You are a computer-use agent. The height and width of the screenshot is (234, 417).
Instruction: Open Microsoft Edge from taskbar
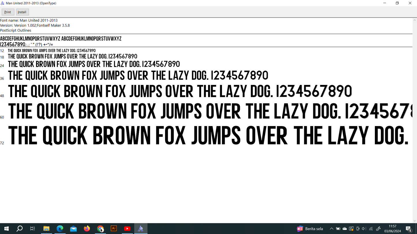click(x=60, y=229)
